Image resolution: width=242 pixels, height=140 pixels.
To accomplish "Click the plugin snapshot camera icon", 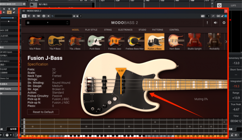I will click(x=202, y=16).
